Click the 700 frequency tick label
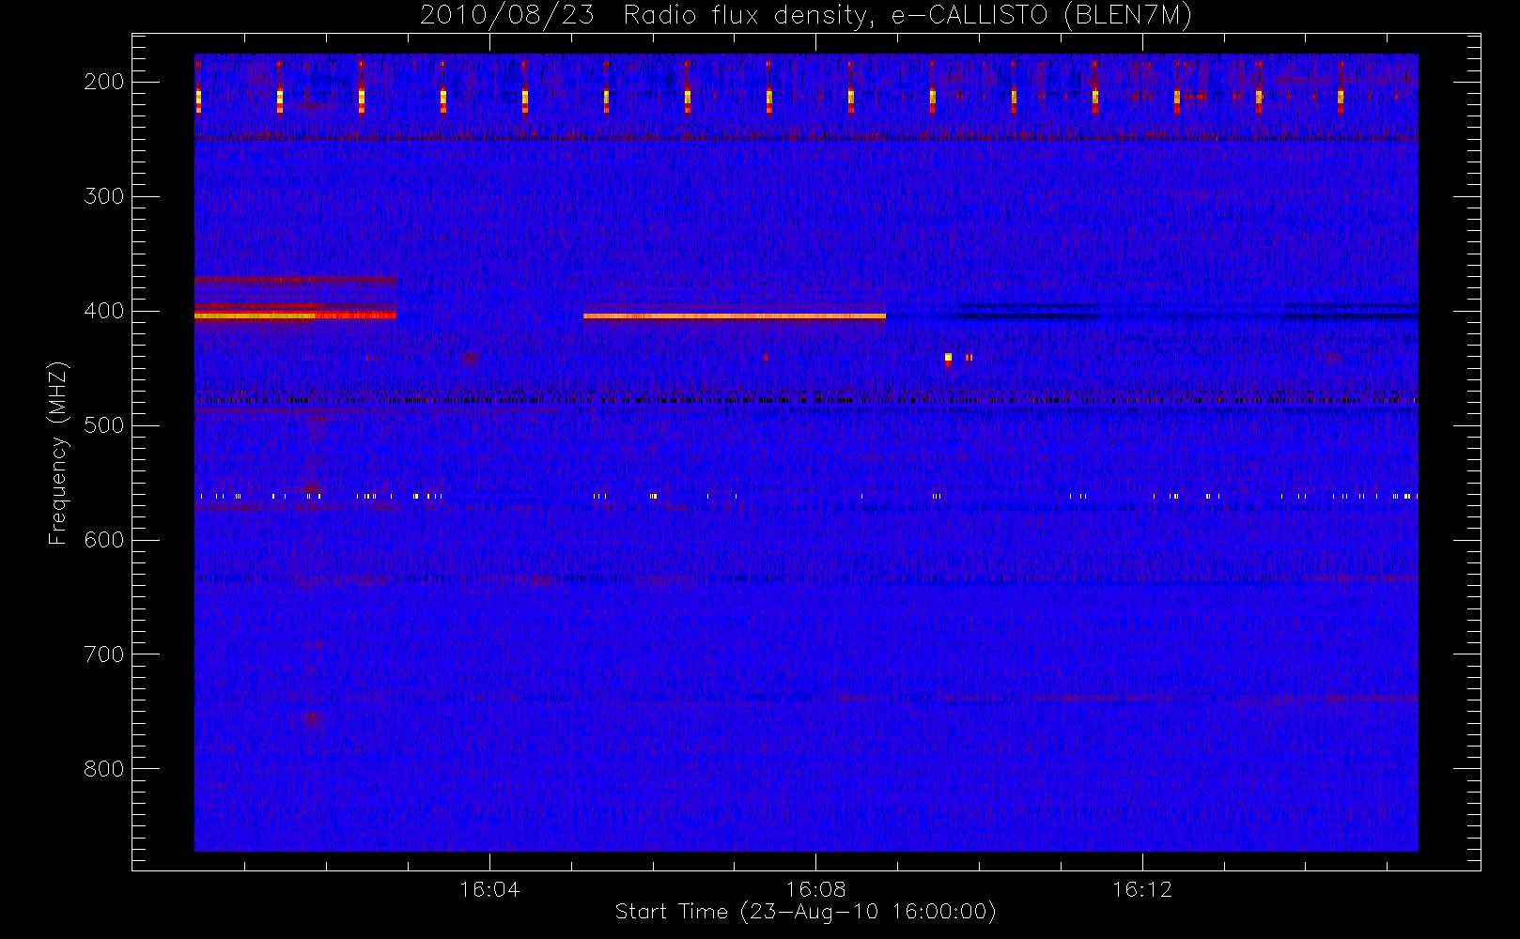Image resolution: width=1520 pixels, height=939 pixels. pyautogui.click(x=103, y=654)
